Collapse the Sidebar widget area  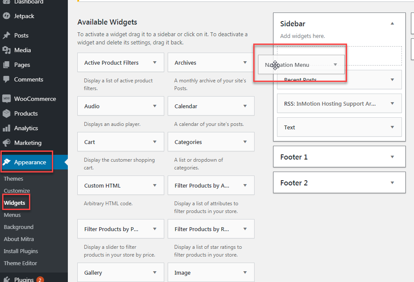(392, 24)
